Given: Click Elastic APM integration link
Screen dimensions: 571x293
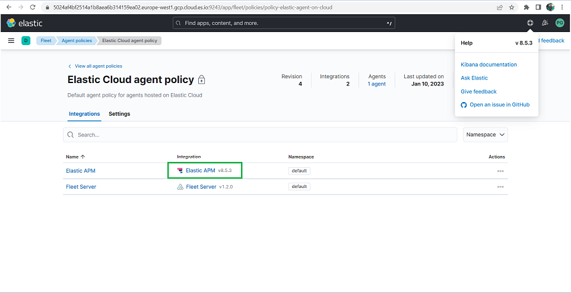Looking at the screenshot, I should [x=200, y=170].
